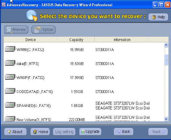Open the About dialog

[15, 132]
